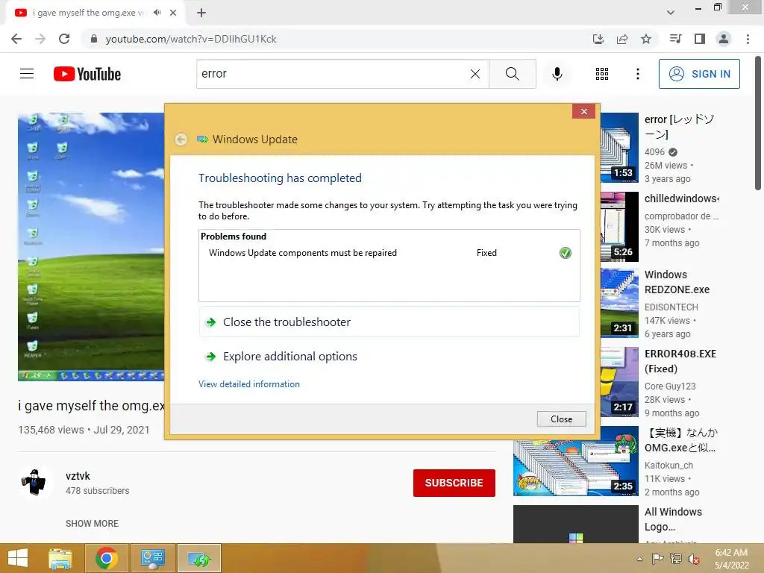Open Chrome three-dot menu
The image size is (764, 573).
pyautogui.click(x=748, y=39)
